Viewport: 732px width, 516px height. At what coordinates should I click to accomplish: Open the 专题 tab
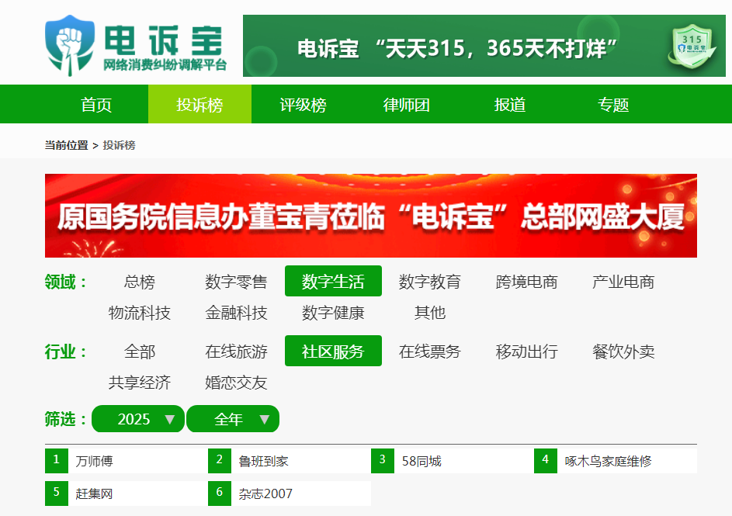[613, 105]
